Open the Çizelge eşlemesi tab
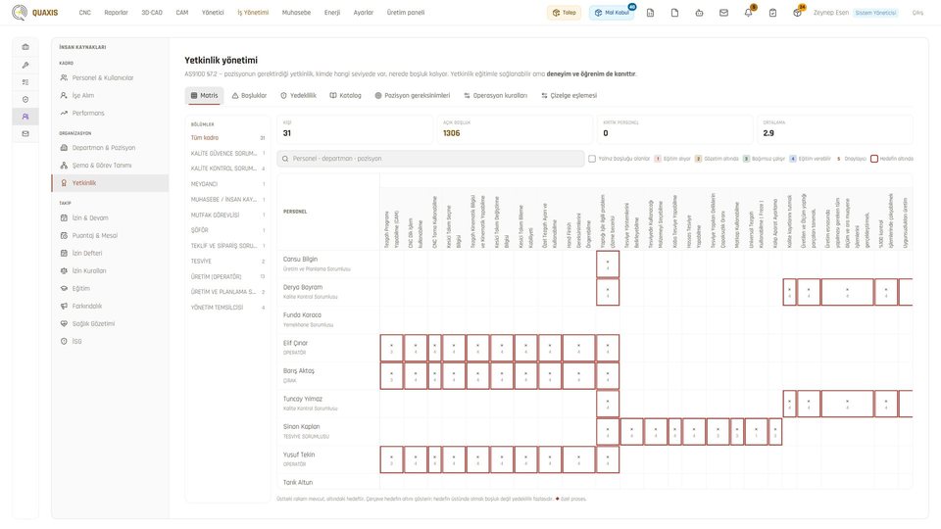Image resolution: width=941 pixels, height=529 pixels. coord(569,95)
